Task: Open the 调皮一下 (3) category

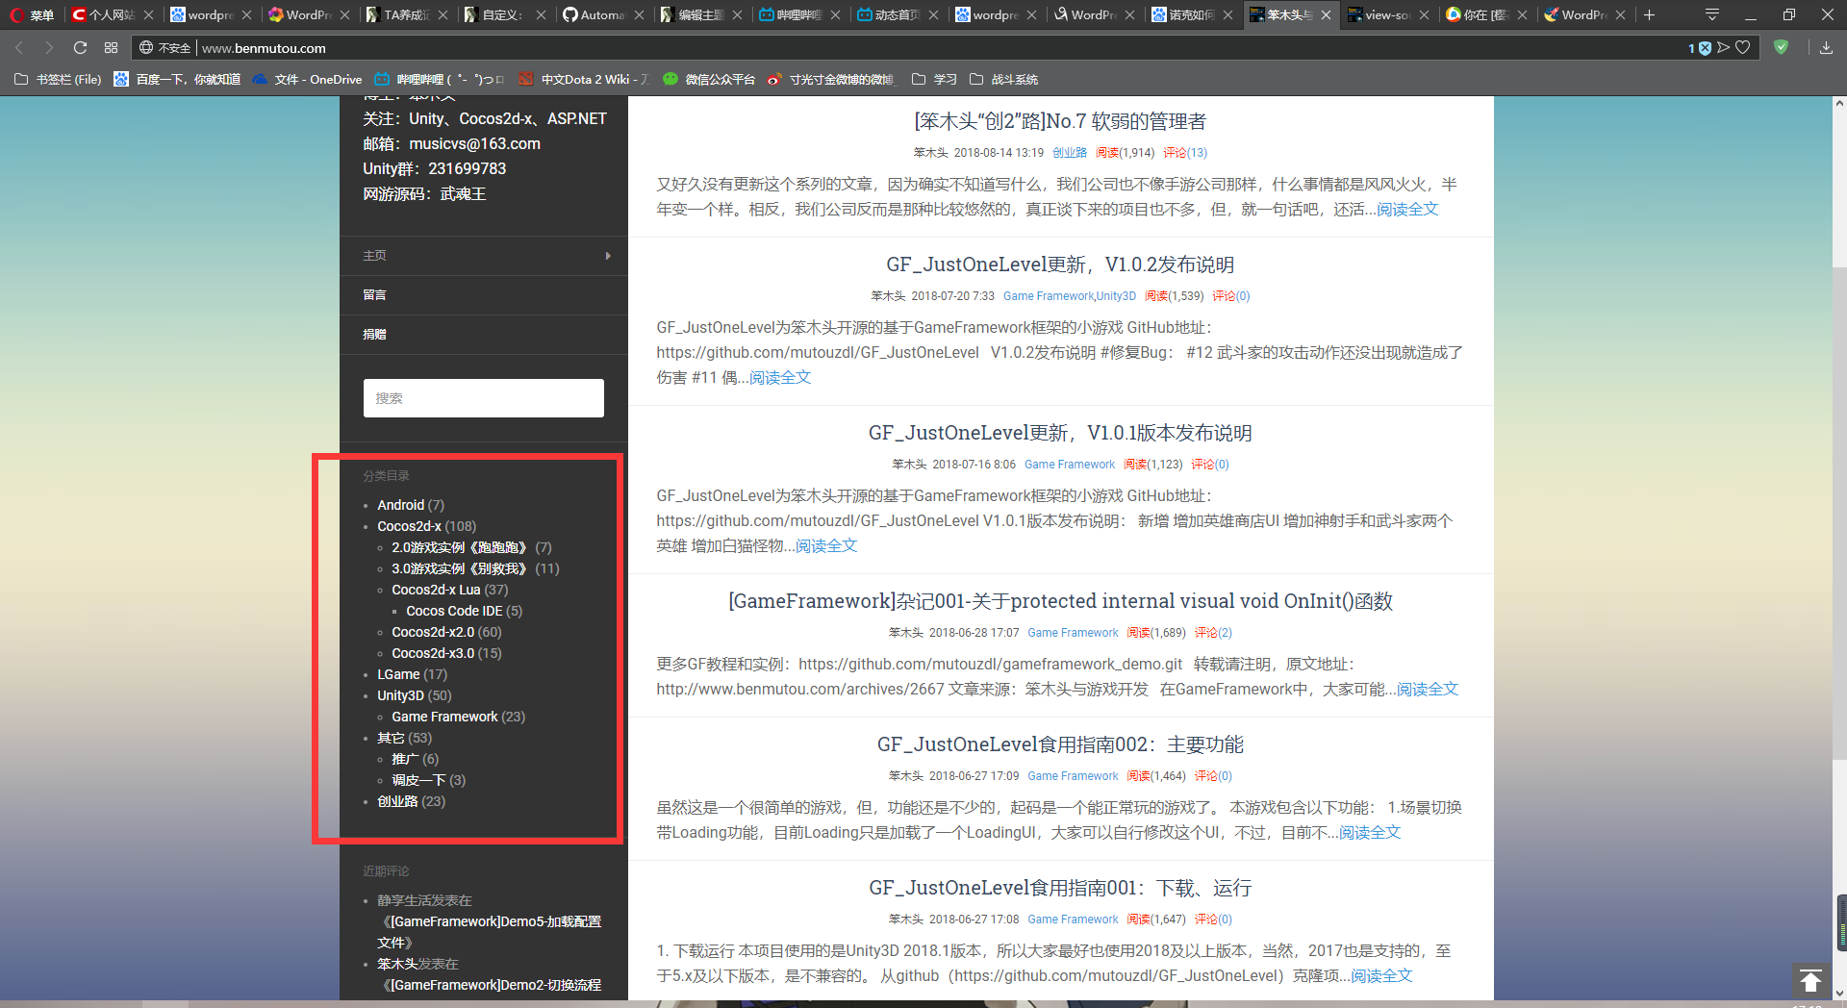Action: [418, 780]
